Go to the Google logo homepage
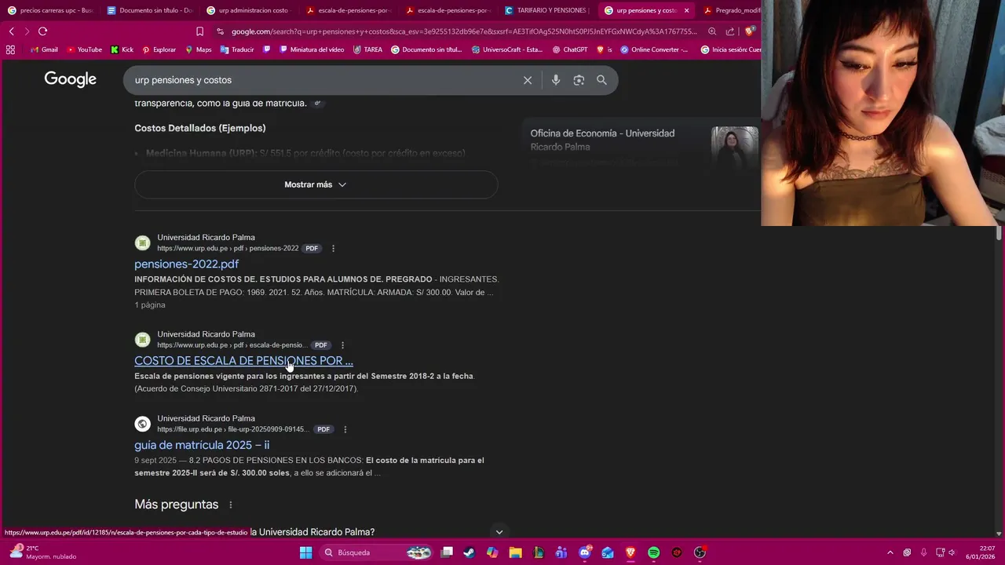 click(x=70, y=79)
